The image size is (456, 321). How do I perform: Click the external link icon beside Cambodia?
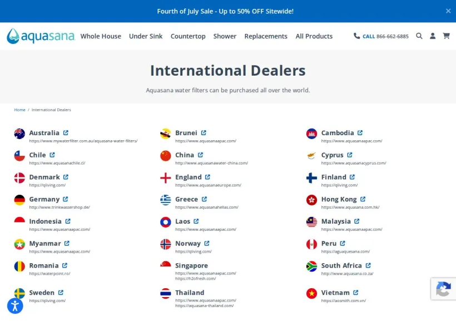pyautogui.click(x=360, y=133)
